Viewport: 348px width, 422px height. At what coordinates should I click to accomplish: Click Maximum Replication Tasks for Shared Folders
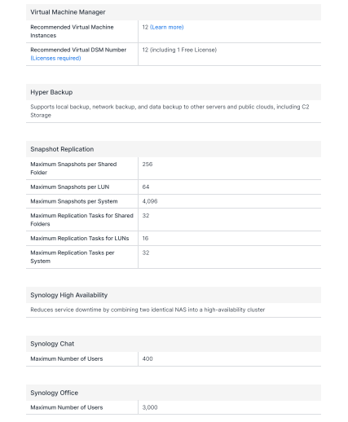point(81,220)
